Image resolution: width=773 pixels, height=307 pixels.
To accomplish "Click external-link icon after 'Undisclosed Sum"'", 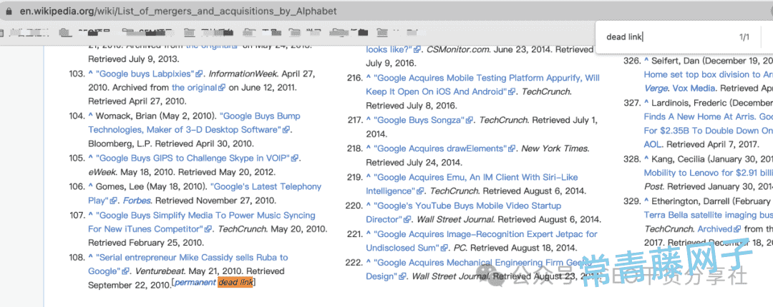I will (444, 248).
